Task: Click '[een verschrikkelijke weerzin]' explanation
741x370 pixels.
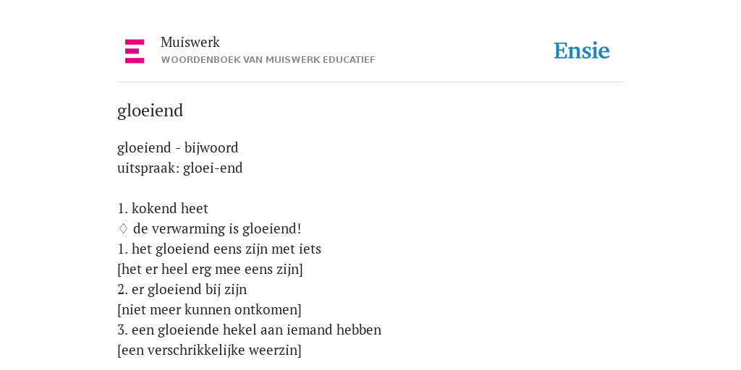Action: 209,350
